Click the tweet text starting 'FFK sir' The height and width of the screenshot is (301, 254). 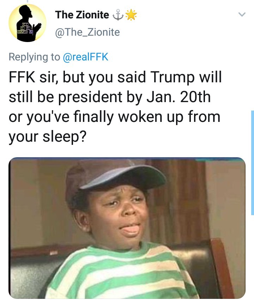[115, 107]
